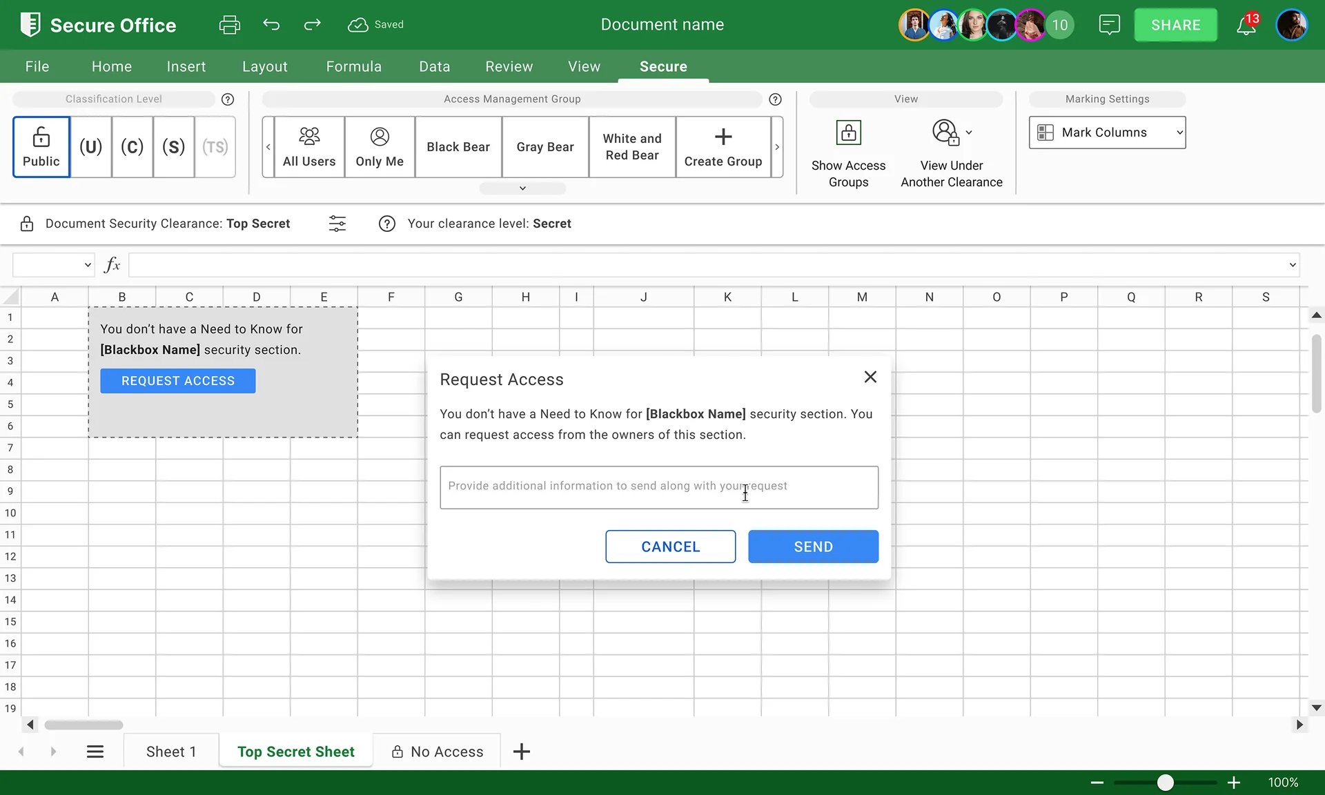Create a new access group

tap(723, 147)
